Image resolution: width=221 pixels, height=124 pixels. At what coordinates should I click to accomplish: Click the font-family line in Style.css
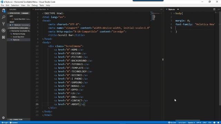pos(195,24)
